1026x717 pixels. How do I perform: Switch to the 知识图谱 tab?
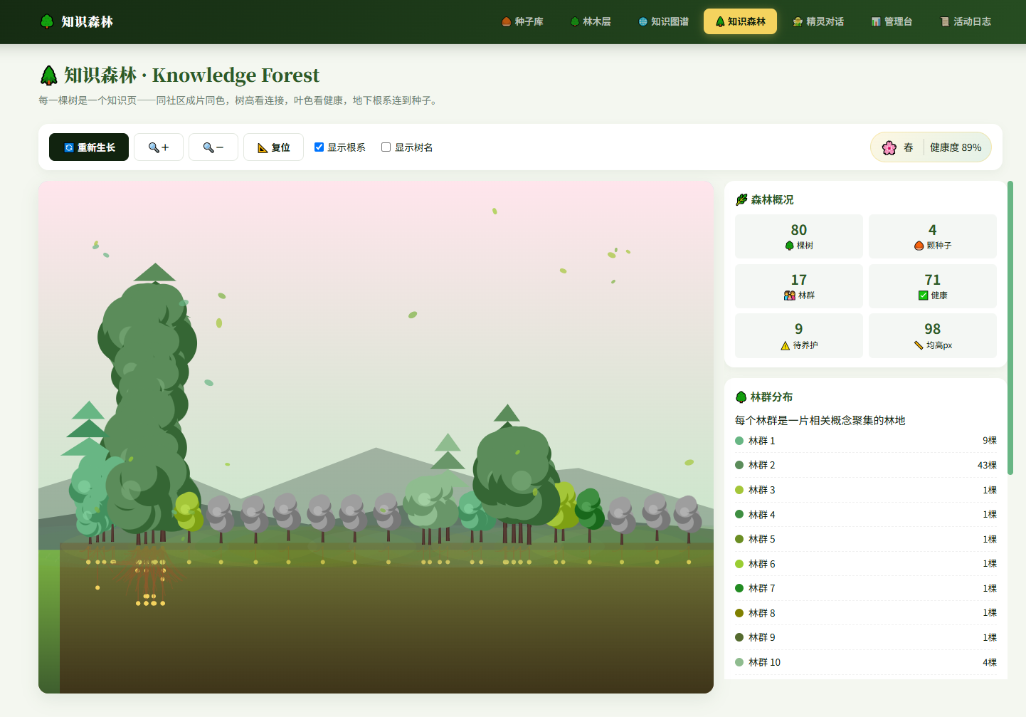coord(663,21)
